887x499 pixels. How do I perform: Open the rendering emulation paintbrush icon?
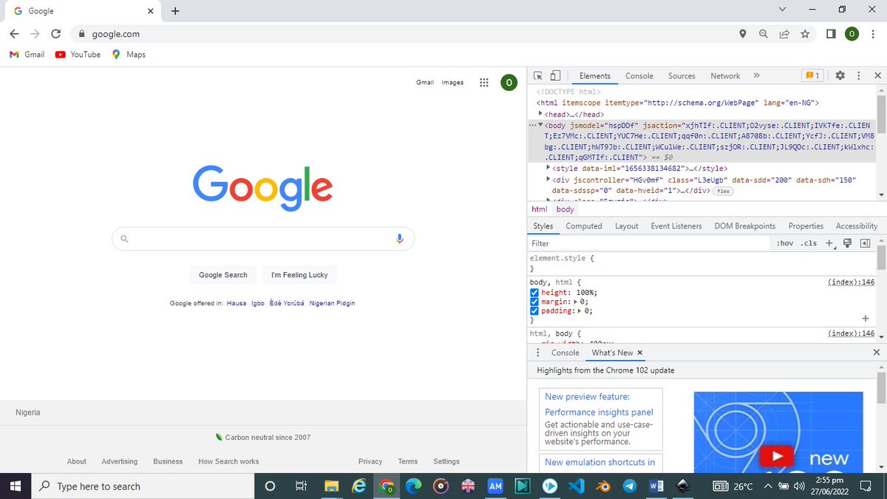pyautogui.click(x=848, y=243)
